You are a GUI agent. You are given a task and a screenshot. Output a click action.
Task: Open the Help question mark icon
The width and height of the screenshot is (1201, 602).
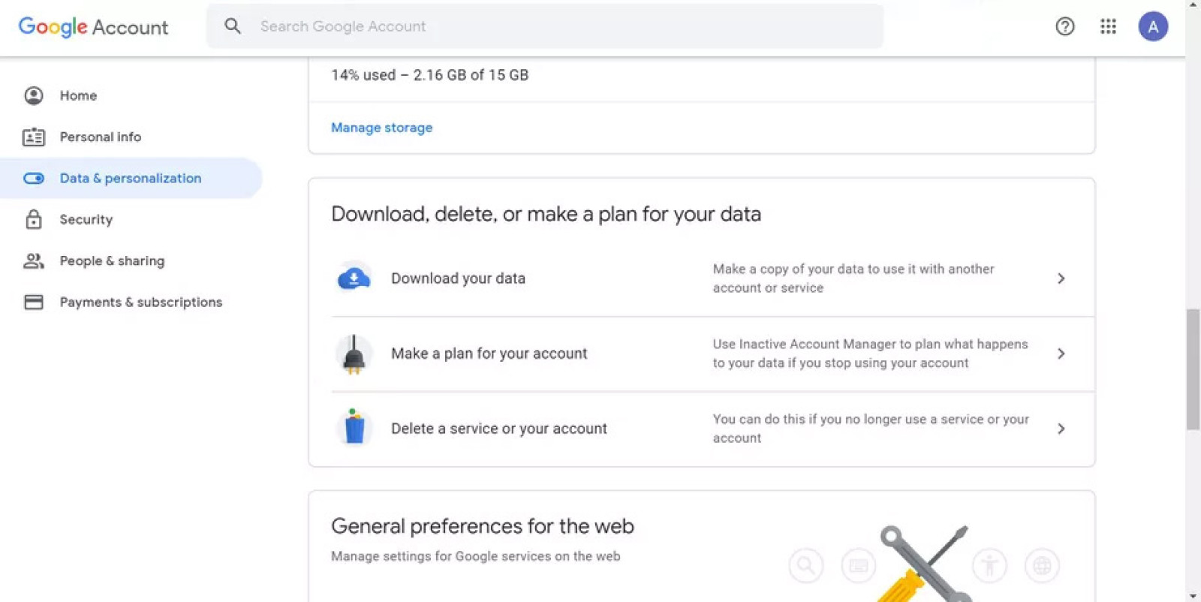point(1064,27)
